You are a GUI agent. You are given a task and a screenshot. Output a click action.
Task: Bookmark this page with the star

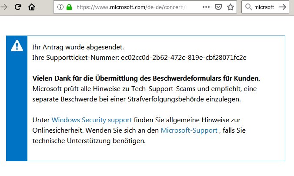[x=231, y=7]
